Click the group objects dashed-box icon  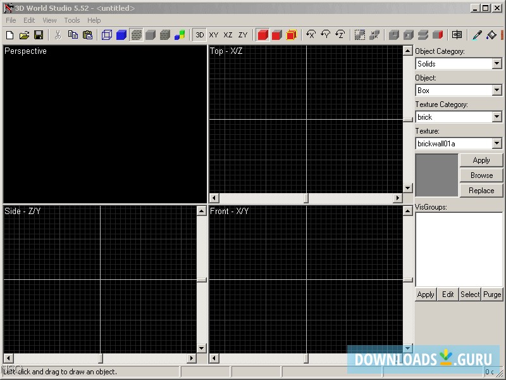[x=360, y=35]
